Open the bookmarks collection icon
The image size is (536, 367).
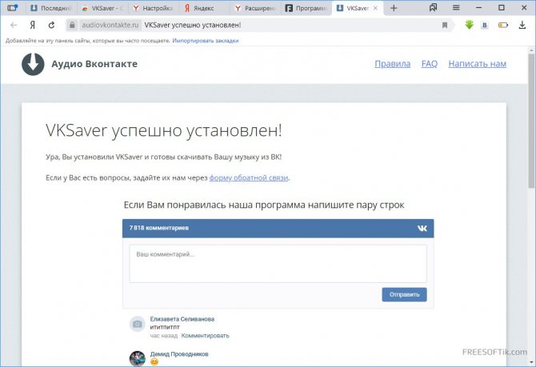pyautogui.click(x=433, y=7)
